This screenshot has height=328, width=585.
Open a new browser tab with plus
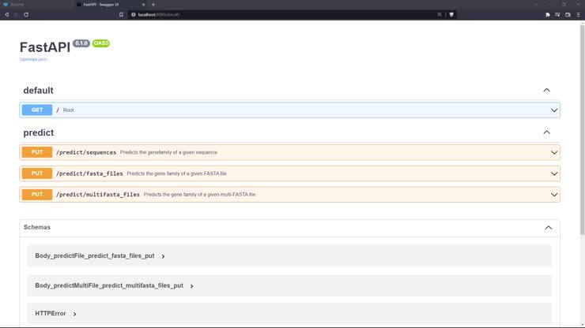tap(153, 5)
